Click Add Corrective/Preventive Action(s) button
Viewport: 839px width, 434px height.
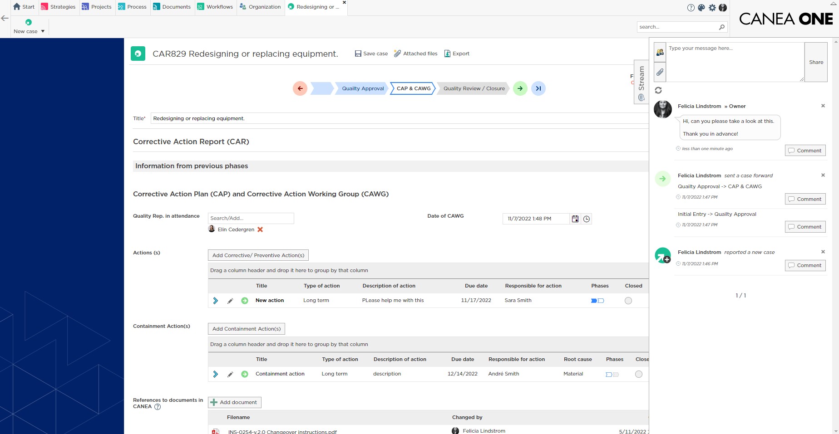point(258,255)
